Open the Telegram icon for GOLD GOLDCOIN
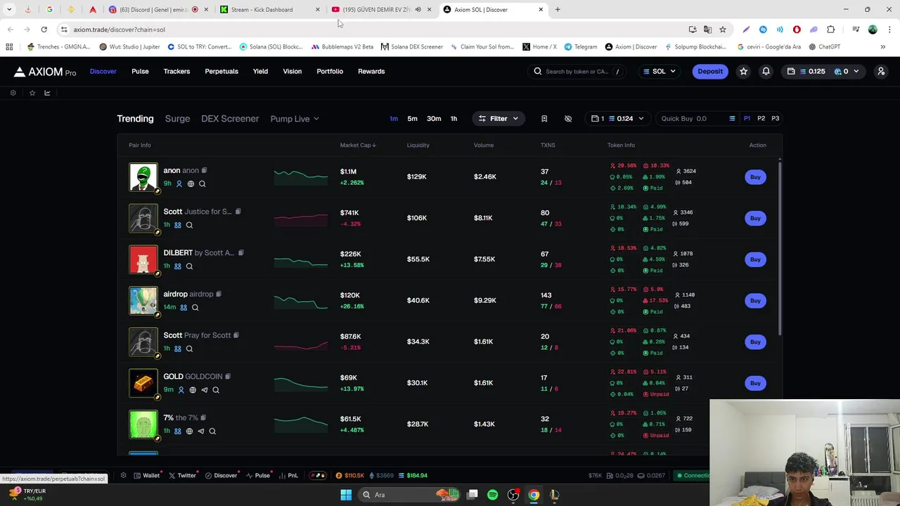 pyautogui.click(x=205, y=390)
